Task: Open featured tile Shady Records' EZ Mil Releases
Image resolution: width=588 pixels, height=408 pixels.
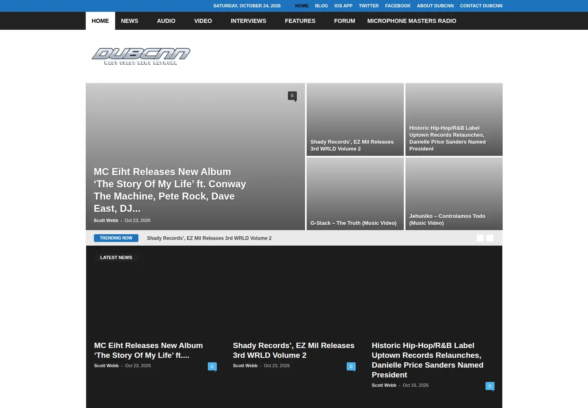Action: click(x=352, y=145)
